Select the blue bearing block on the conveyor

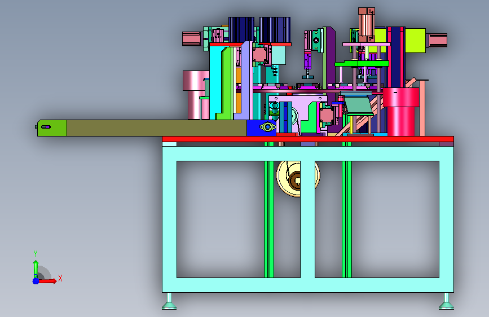(x=261, y=128)
